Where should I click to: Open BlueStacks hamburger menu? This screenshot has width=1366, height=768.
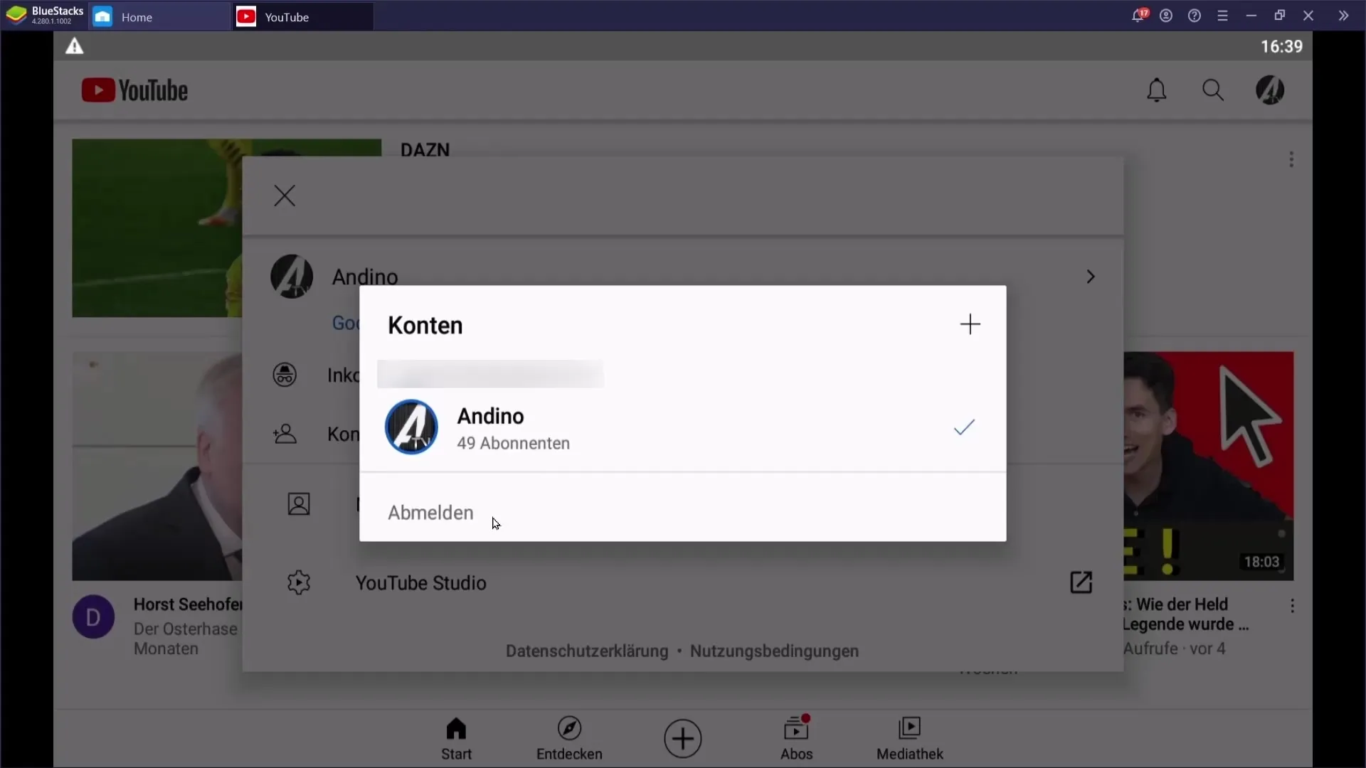[x=1223, y=16]
